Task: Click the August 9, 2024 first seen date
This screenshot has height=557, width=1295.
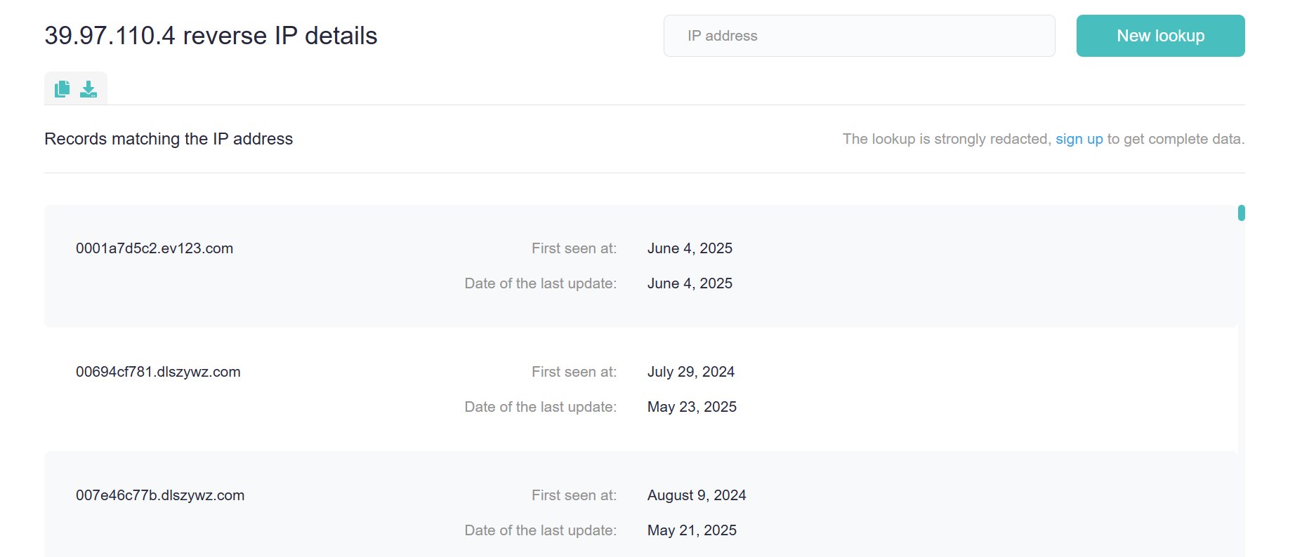Action: tap(696, 495)
